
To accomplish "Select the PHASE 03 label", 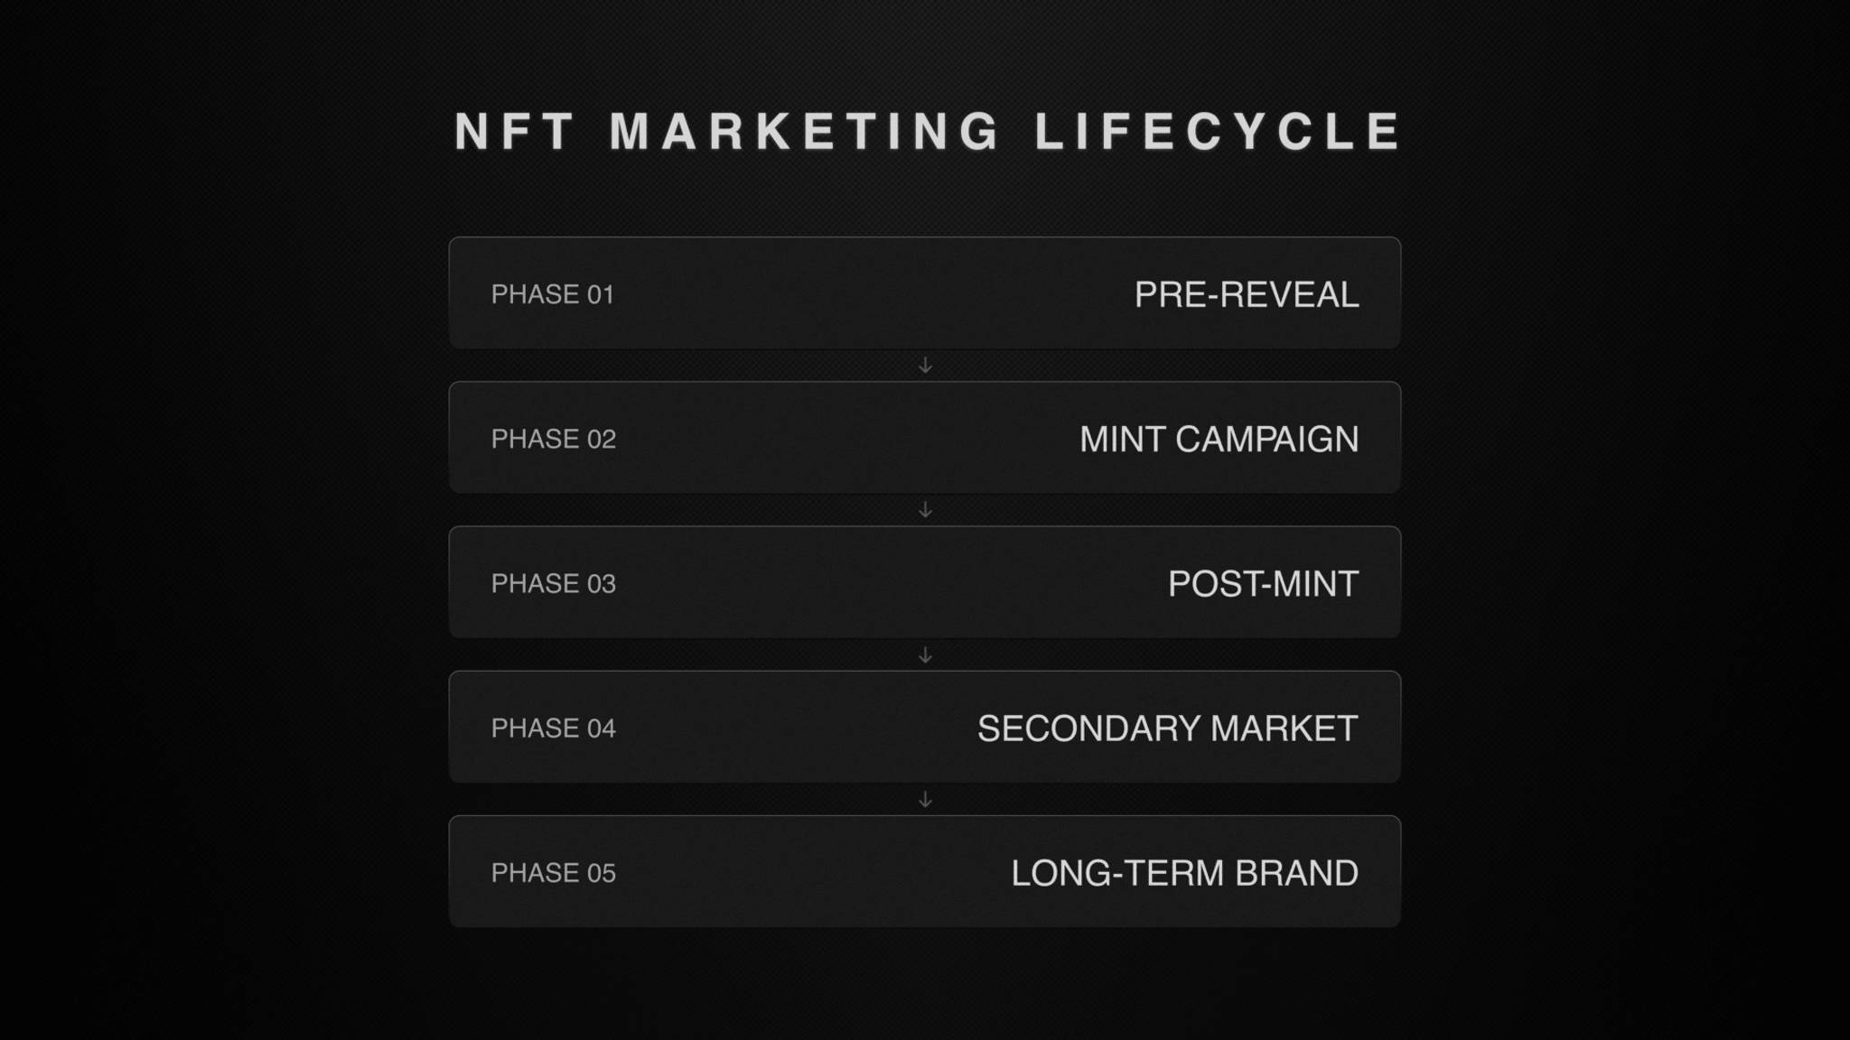I will [554, 583].
